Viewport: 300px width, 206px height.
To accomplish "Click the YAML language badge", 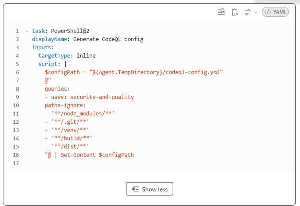I will 275,12.
